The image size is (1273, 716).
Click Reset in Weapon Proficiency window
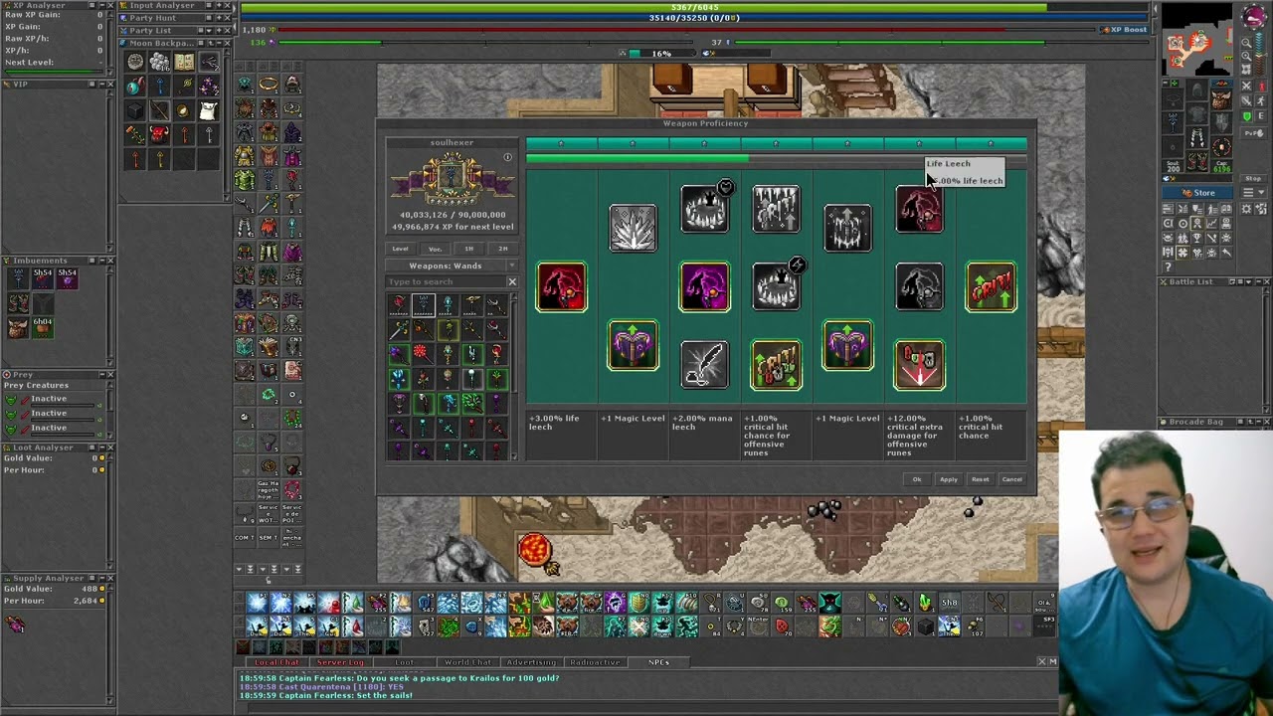(x=981, y=479)
